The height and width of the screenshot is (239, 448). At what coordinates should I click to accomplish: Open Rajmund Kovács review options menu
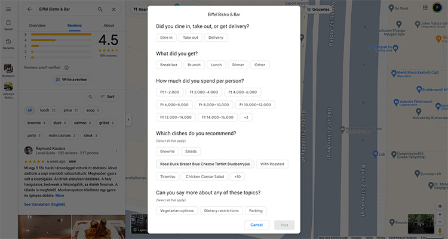[116, 151]
